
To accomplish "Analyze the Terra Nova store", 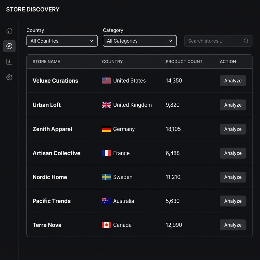I will pyautogui.click(x=233, y=225).
